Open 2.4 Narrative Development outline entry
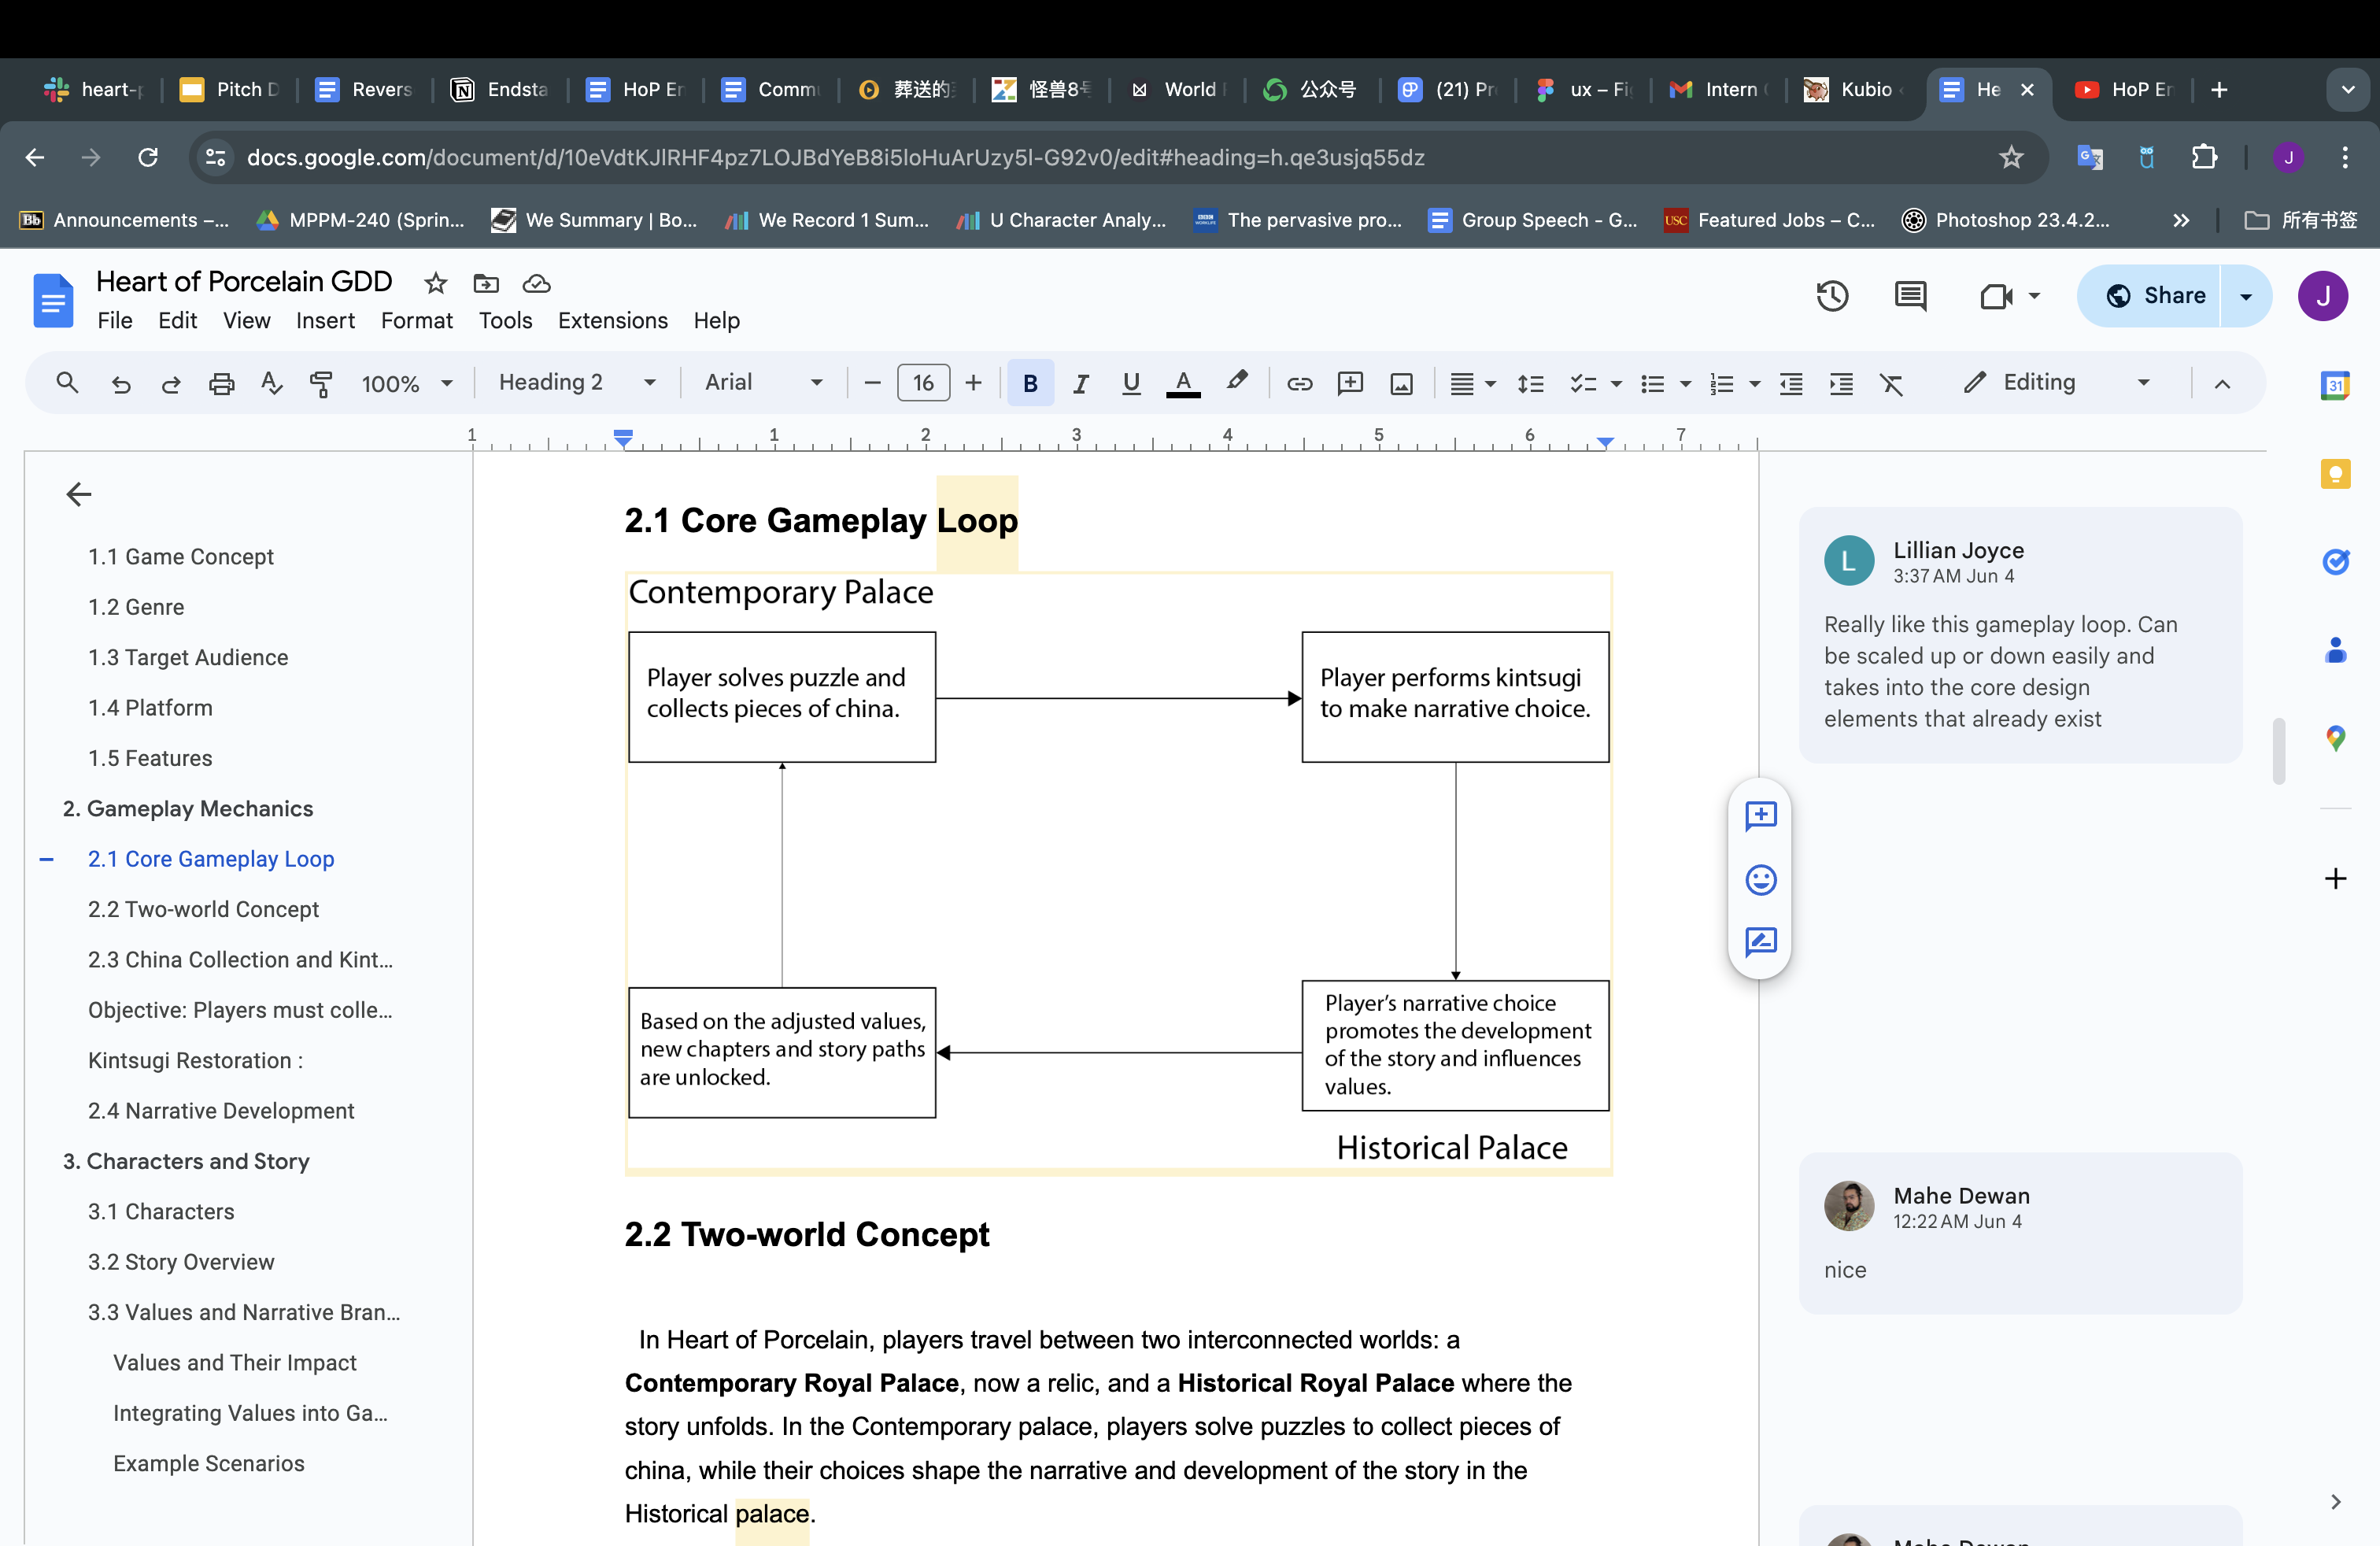 coord(221,1110)
